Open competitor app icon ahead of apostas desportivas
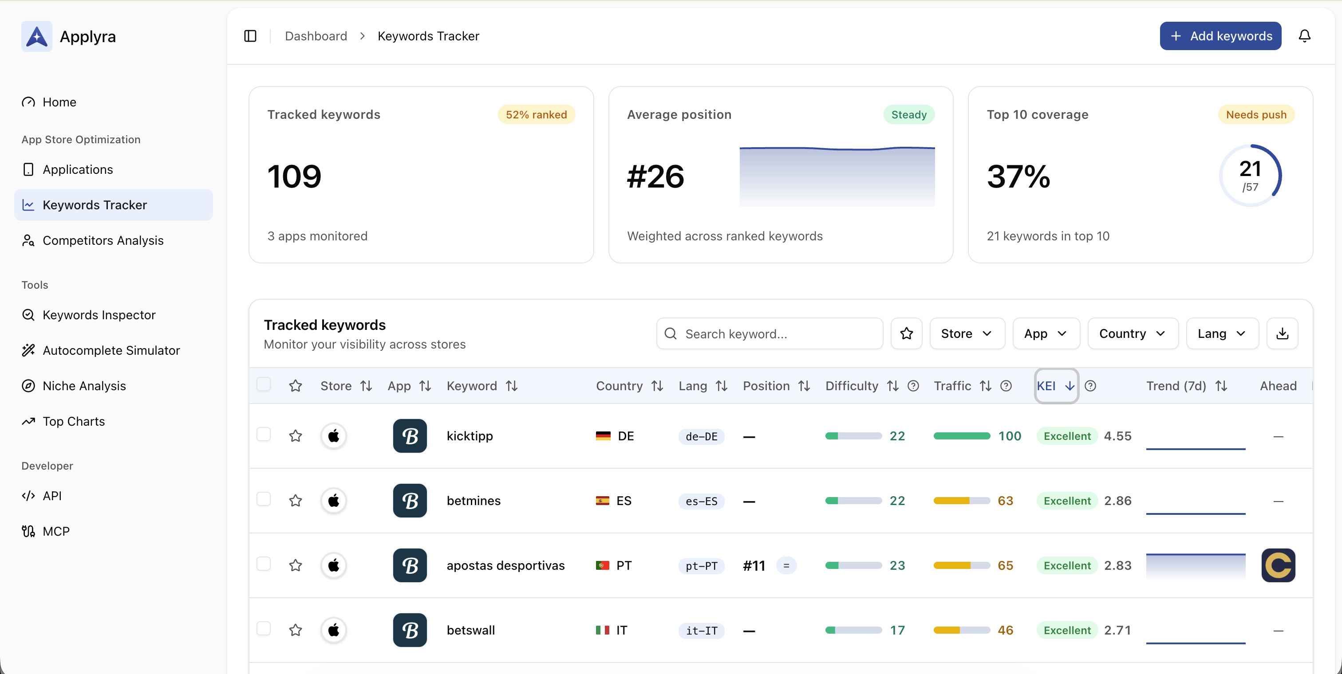The height and width of the screenshot is (674, 1342). (x=1279, y=565)
